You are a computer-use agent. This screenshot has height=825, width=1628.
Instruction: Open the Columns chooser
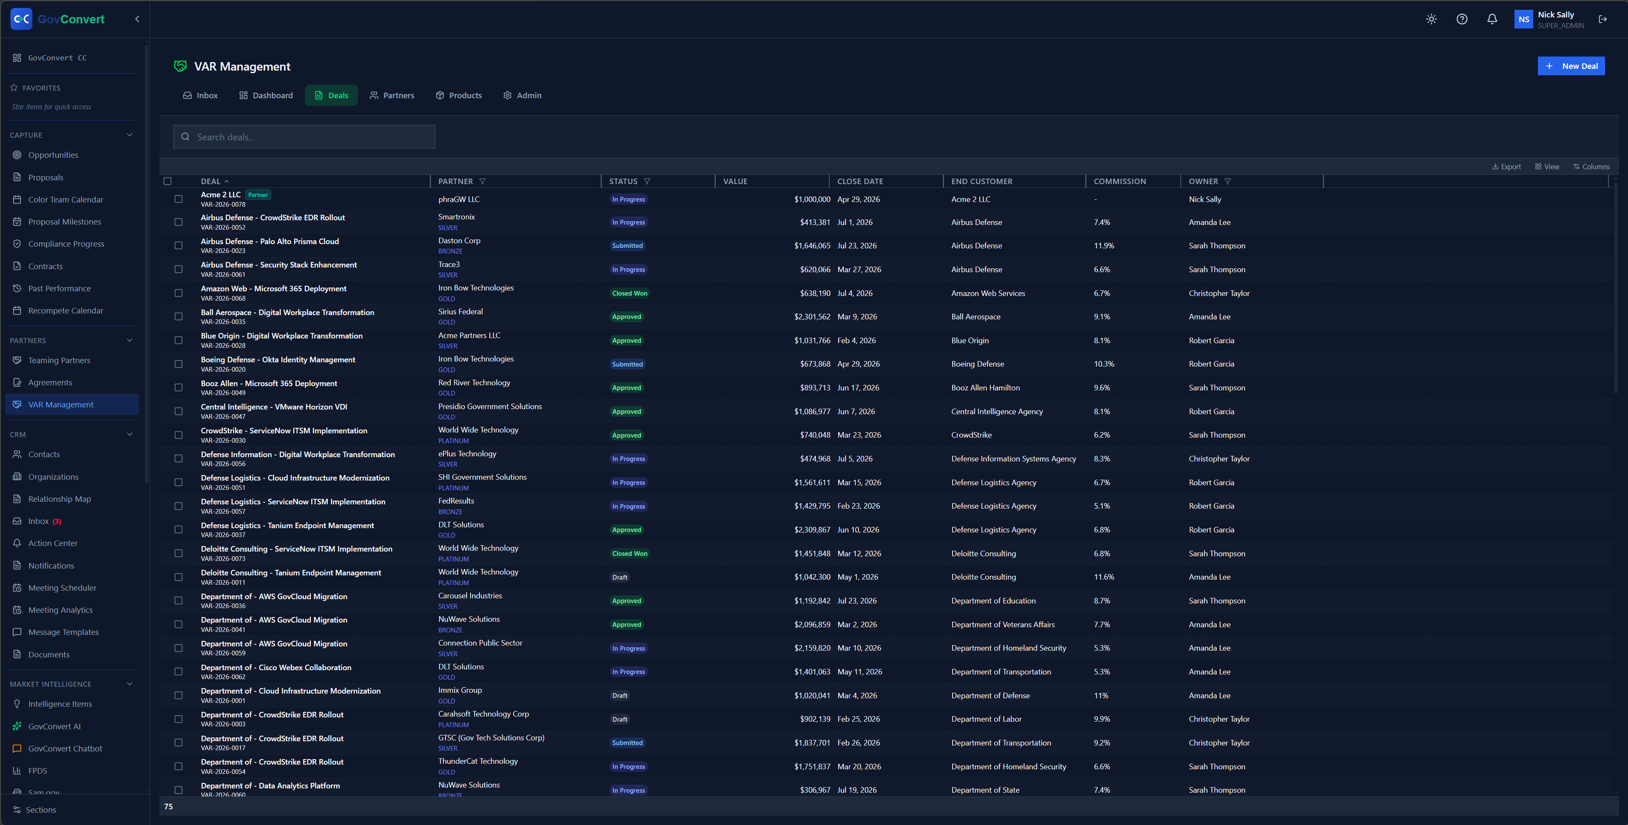[1591, 167]
